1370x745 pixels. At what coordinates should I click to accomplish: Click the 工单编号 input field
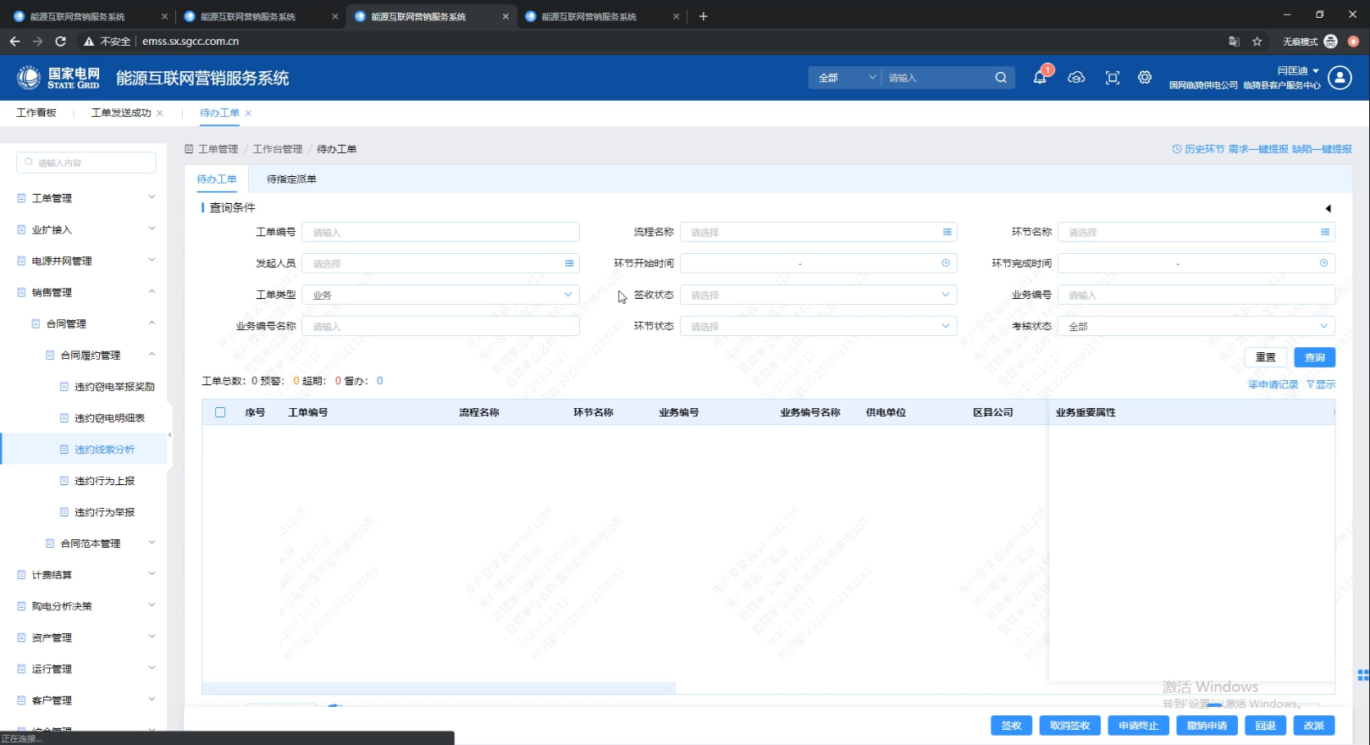440,232
